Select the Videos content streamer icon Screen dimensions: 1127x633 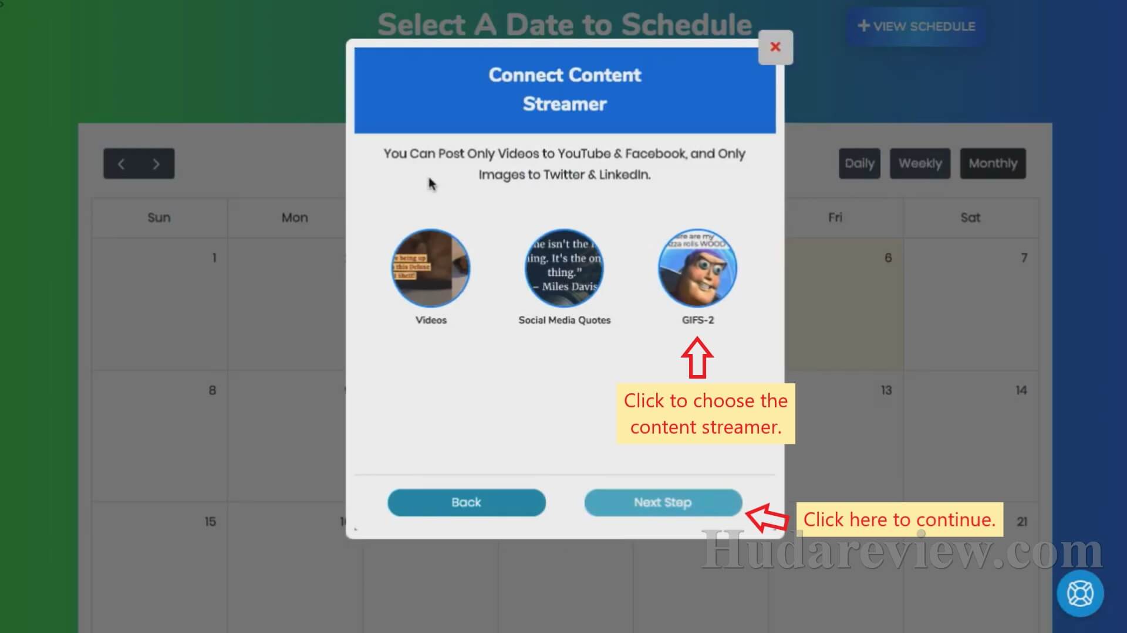[431, 266]
